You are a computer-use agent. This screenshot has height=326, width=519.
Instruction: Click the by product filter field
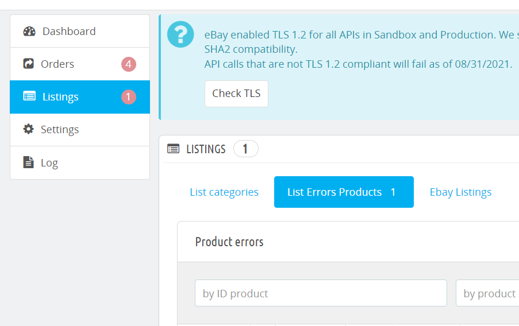coord(488,293)
